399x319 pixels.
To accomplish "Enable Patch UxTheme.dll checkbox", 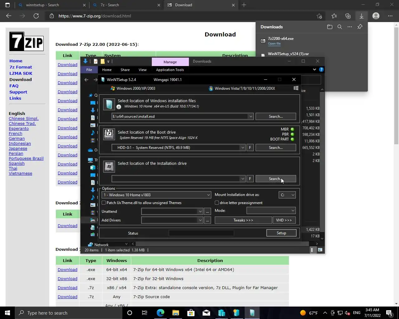I will 104,203.
